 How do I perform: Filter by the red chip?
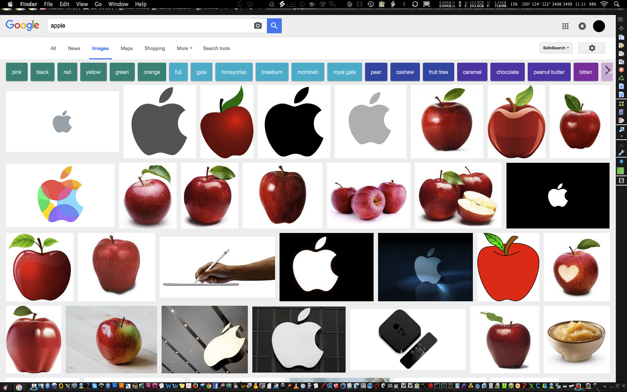67,72
